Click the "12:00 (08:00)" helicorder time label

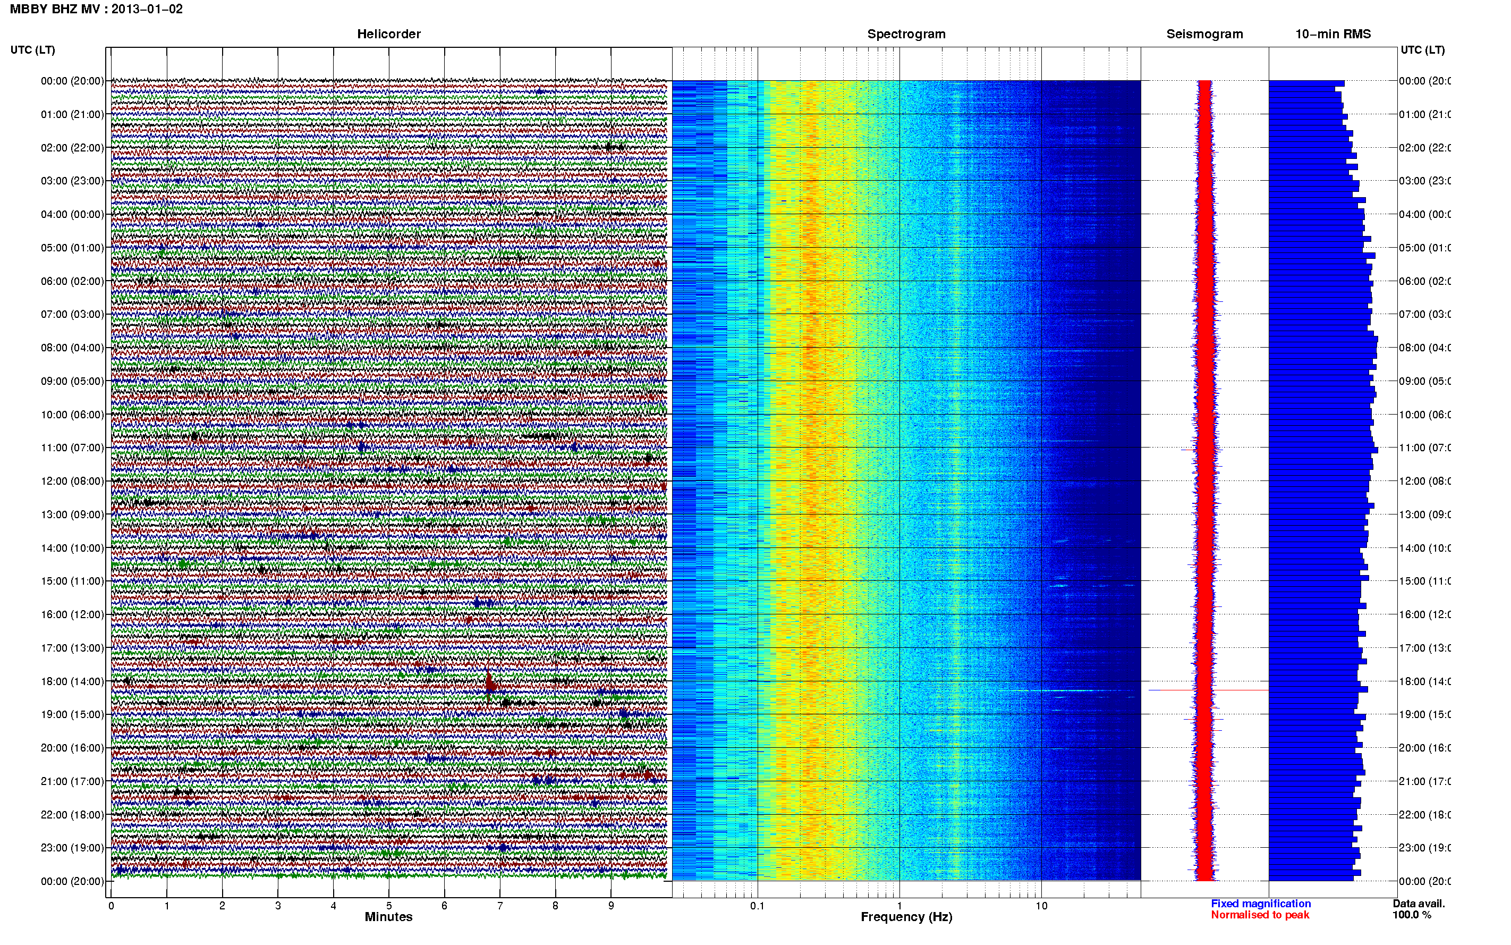72,481
